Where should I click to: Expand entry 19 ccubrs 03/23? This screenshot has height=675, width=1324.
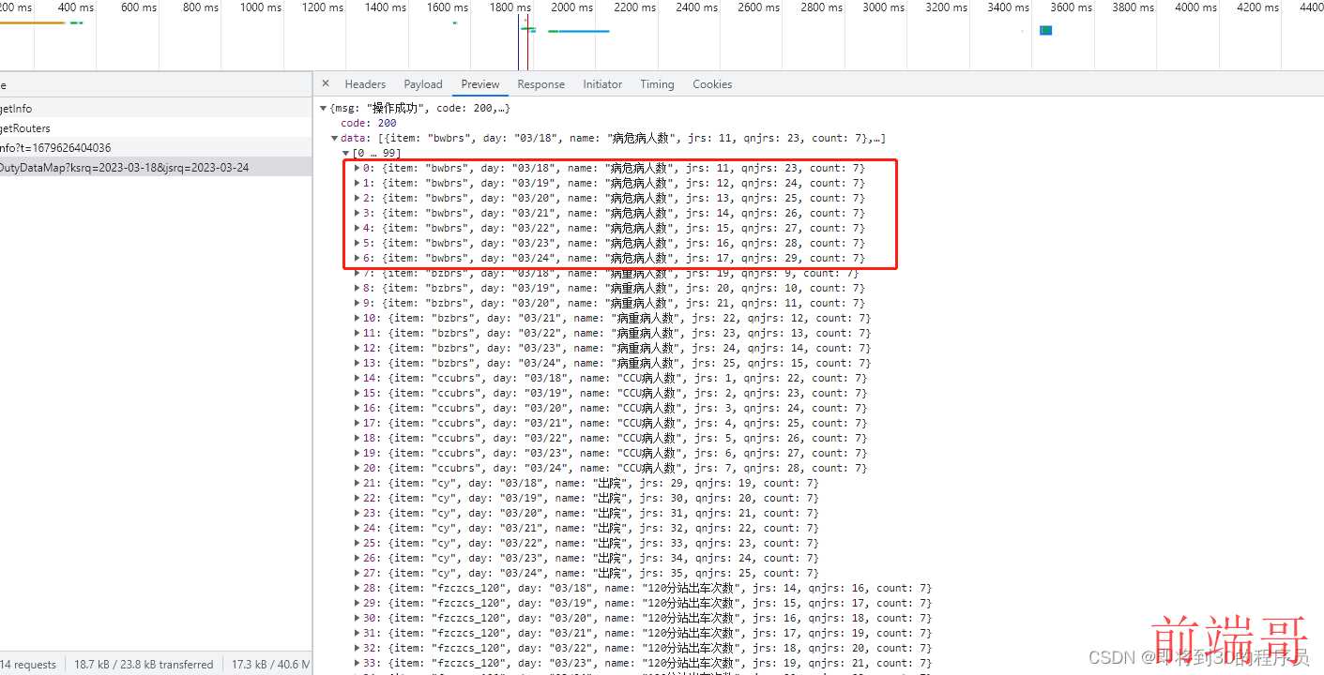[357, 453]
